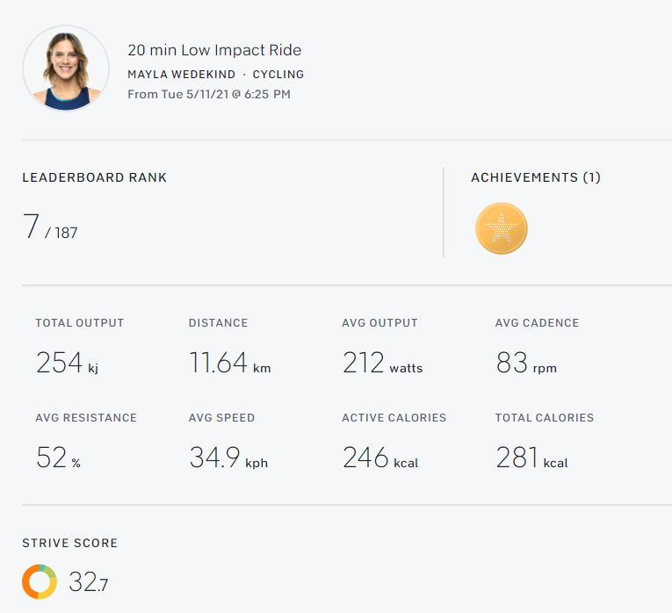Open the Achievements (1) heading

tap(535, 177)
